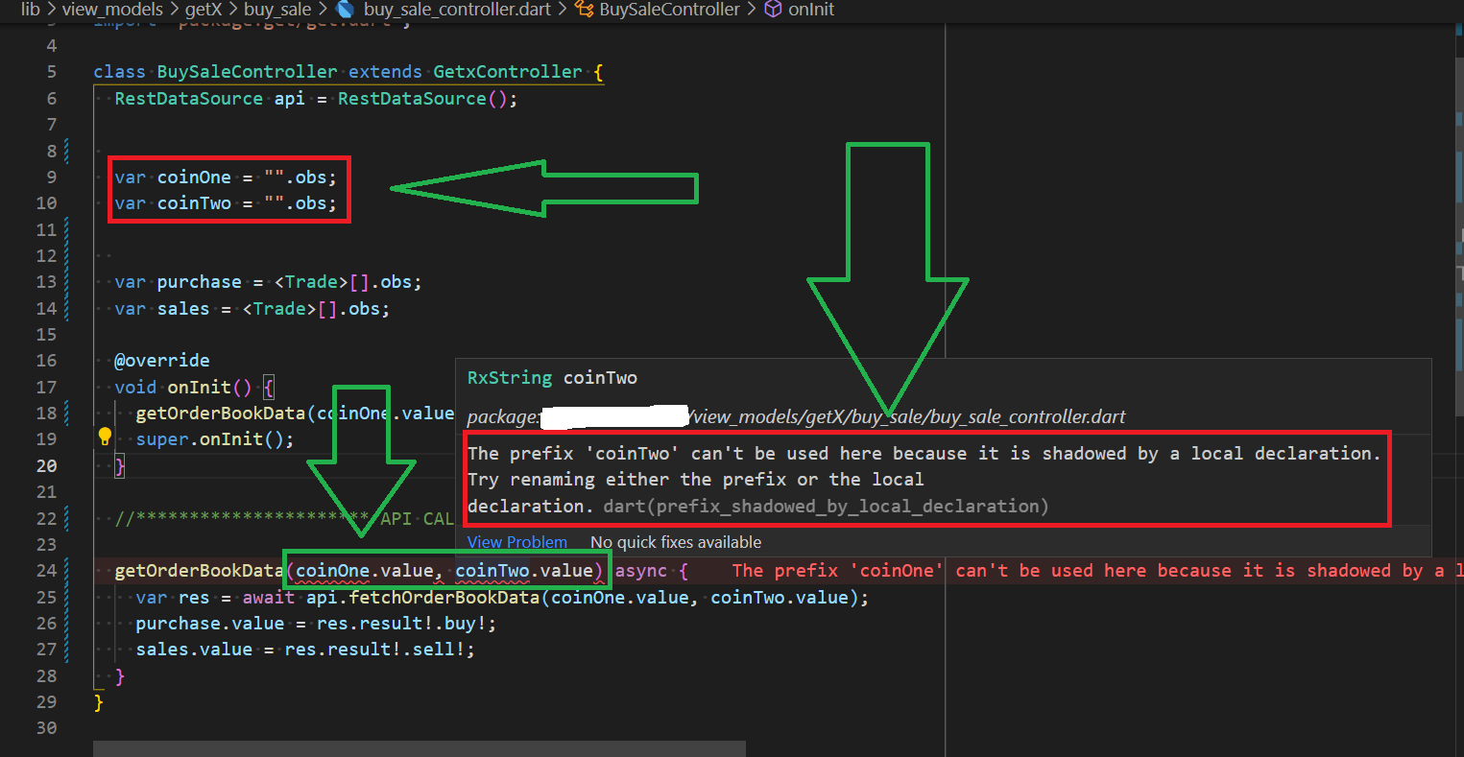The height and width of the screenshot is (757, 1464).
Task: Click the lightbulb quick fix icon
Action: pyautogui.click(x=104, y=434)
